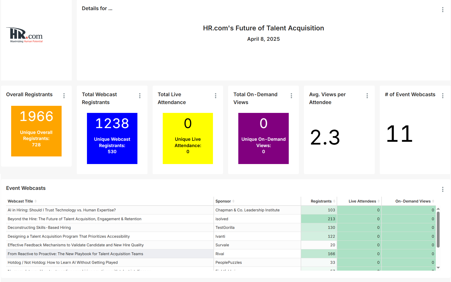Open the Total Webcast Registrants card options menu

coord(140,96)
